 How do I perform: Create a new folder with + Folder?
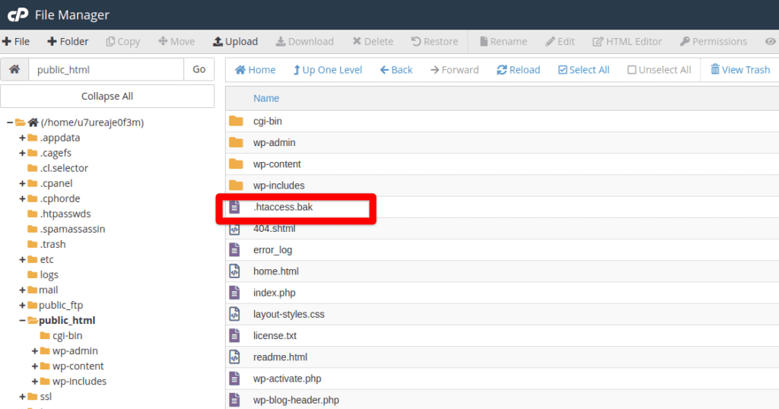coord(68,42)
